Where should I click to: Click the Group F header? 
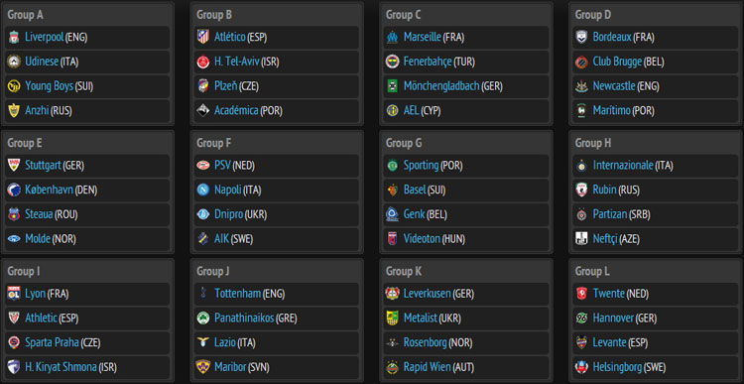(x=213, y=143)
